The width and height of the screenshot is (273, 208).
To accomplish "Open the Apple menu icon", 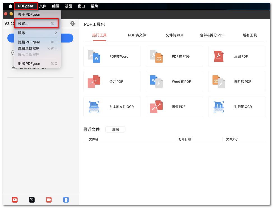I will (x=10, y=6).
